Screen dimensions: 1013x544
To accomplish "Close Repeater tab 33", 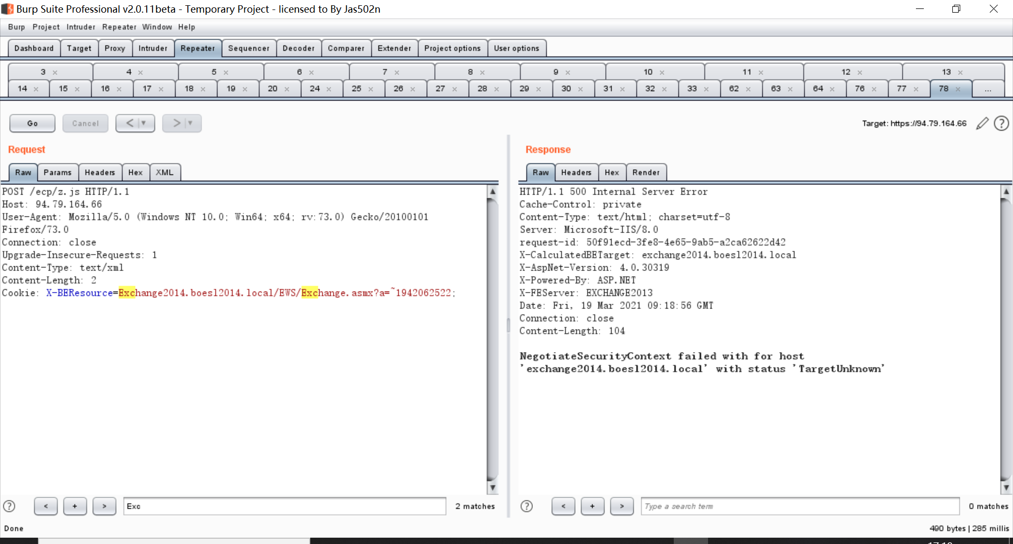I will (706, 89).
